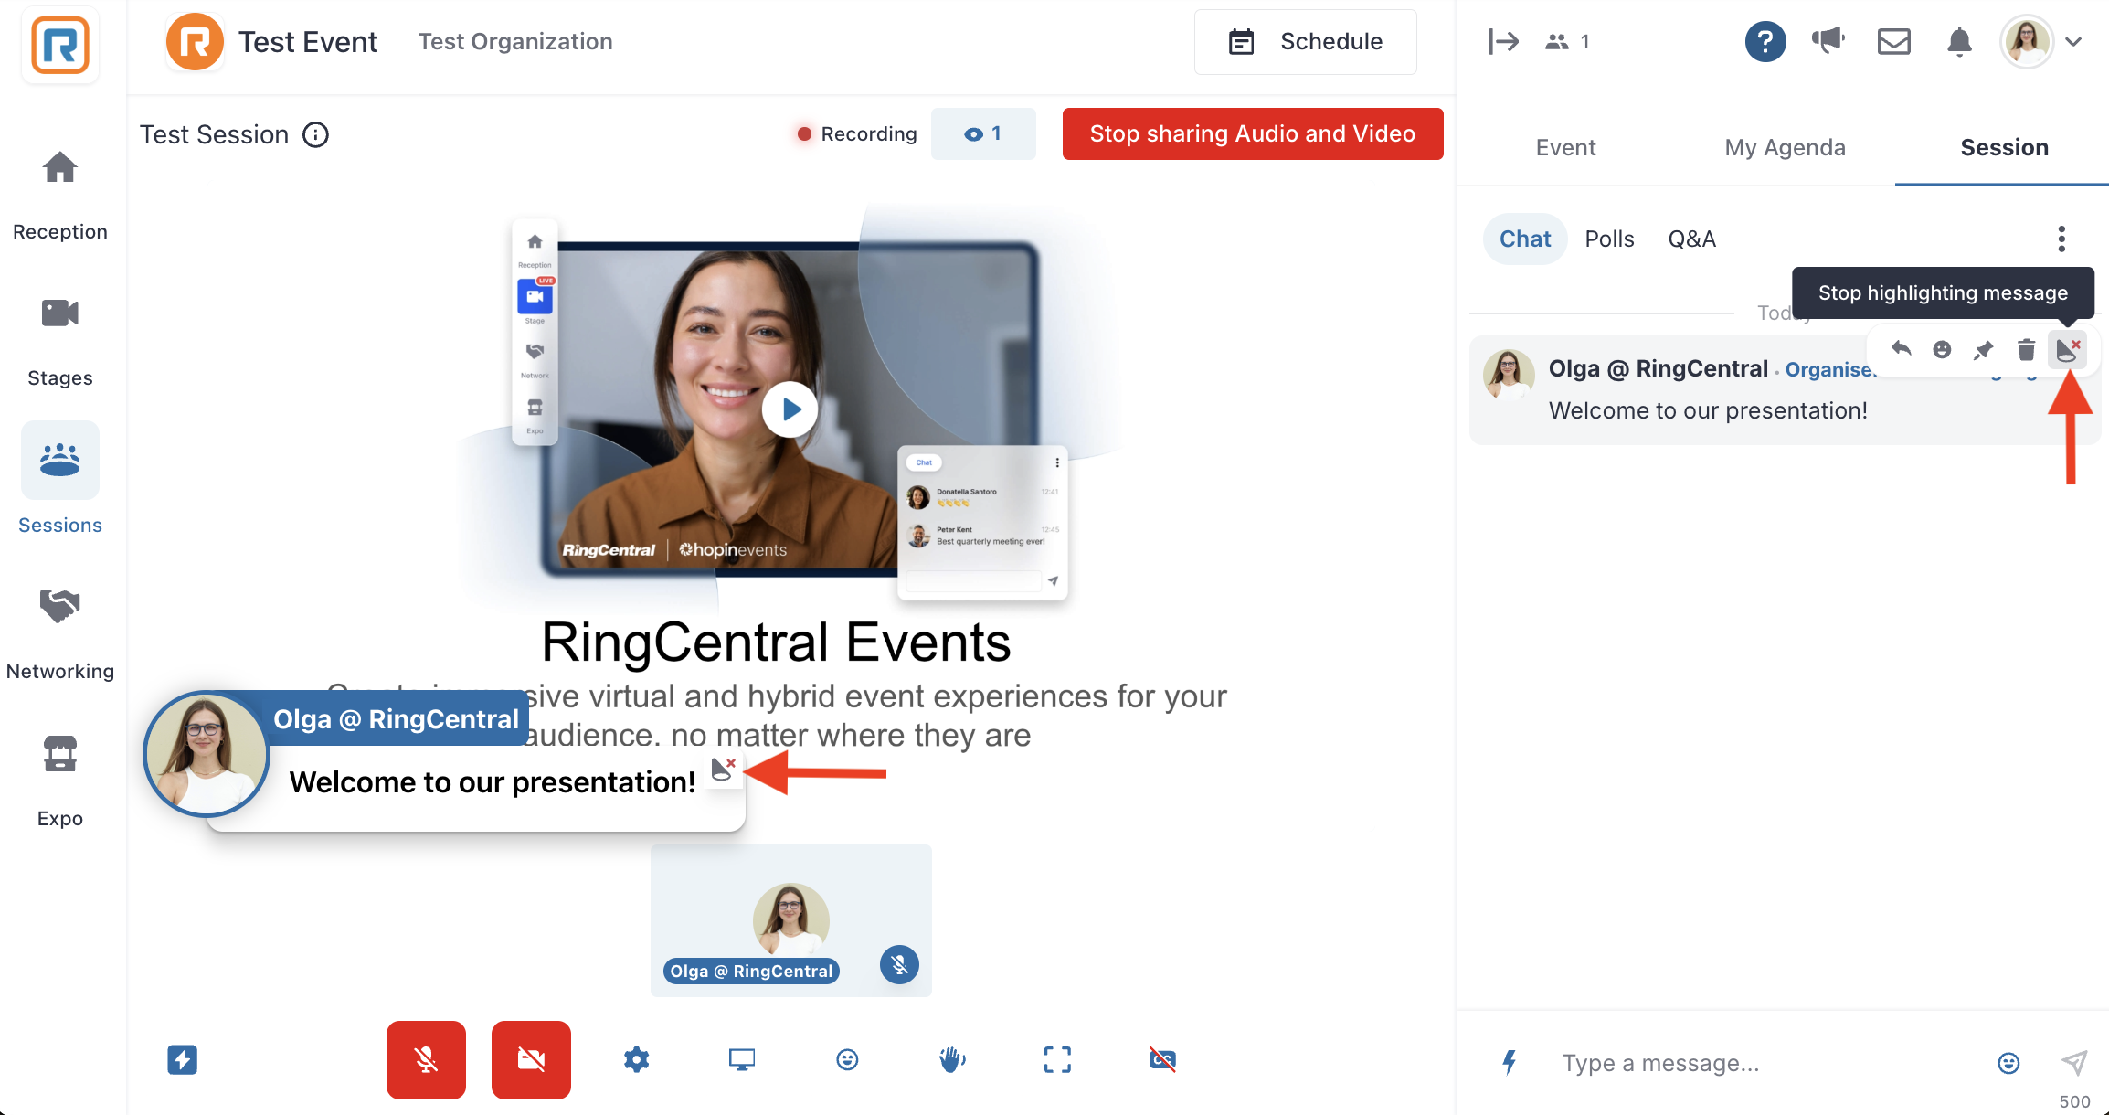Open emoji reactions in bottom toolbar
This screenshot has width=2109, height=1115.
point(847,1060)
